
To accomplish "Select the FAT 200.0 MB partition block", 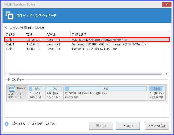I will (36, 93).
